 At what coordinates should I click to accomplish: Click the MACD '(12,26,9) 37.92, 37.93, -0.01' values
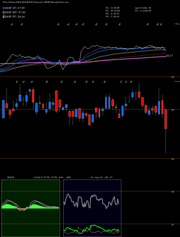point(48,177)
